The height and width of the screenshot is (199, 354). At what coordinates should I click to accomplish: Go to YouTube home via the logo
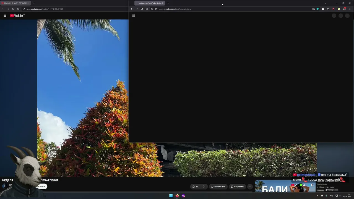click(17, 16)
